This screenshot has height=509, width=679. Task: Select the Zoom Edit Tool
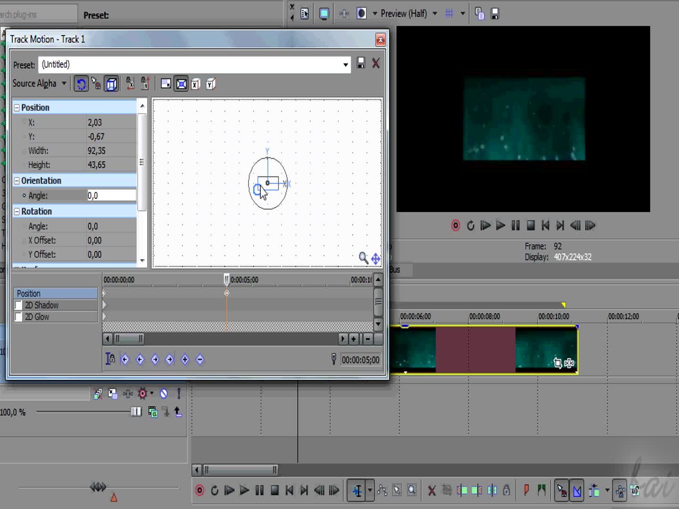click(x=412, y=490)
